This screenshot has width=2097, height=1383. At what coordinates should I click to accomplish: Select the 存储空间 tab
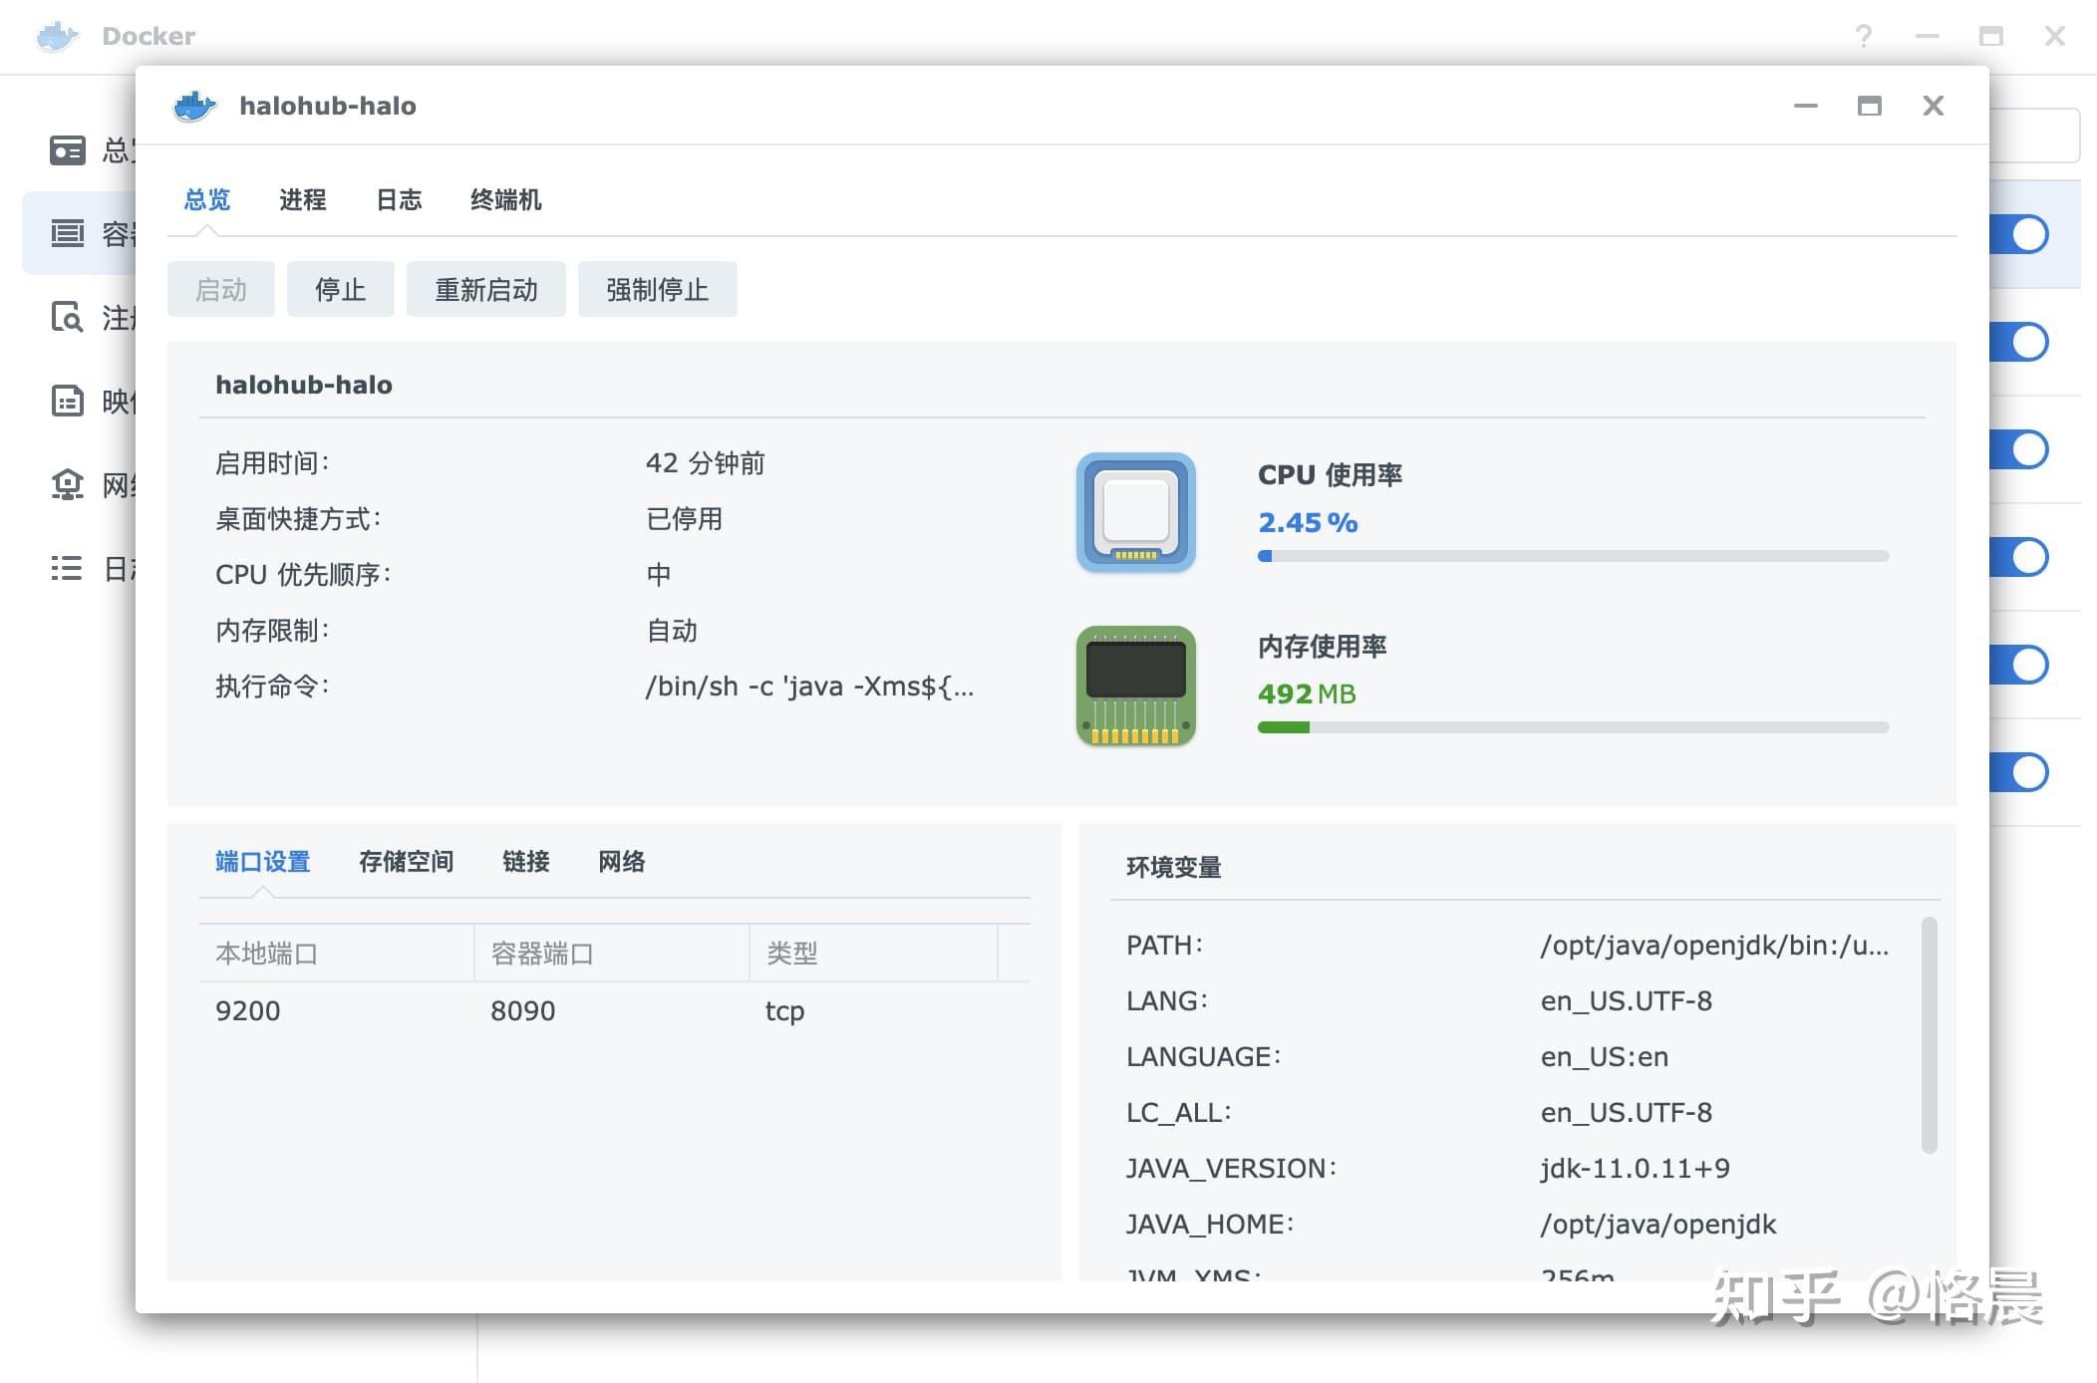(x=407, y=862)
